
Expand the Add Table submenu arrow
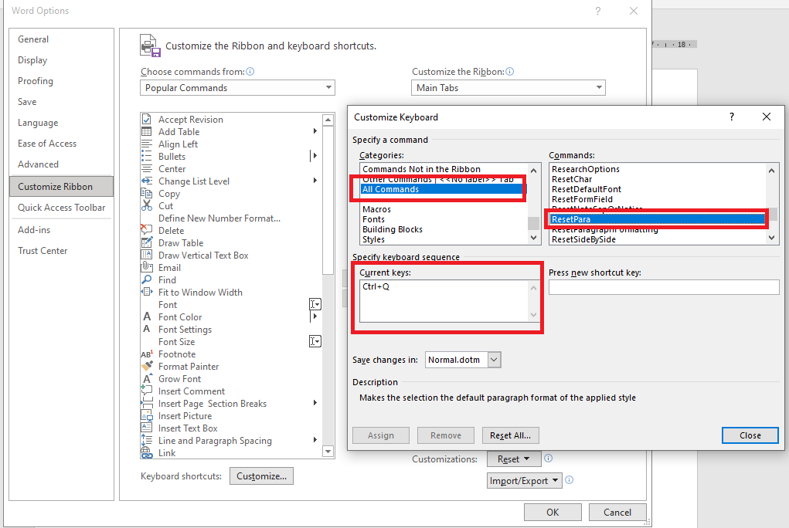[315, 131]
